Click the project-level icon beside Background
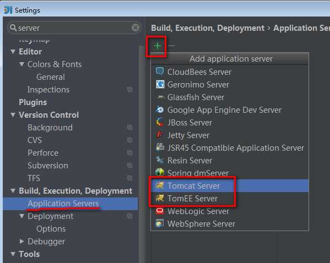This screenshot has height=263, width=330. pyautogui.click(x=129, y=128)
